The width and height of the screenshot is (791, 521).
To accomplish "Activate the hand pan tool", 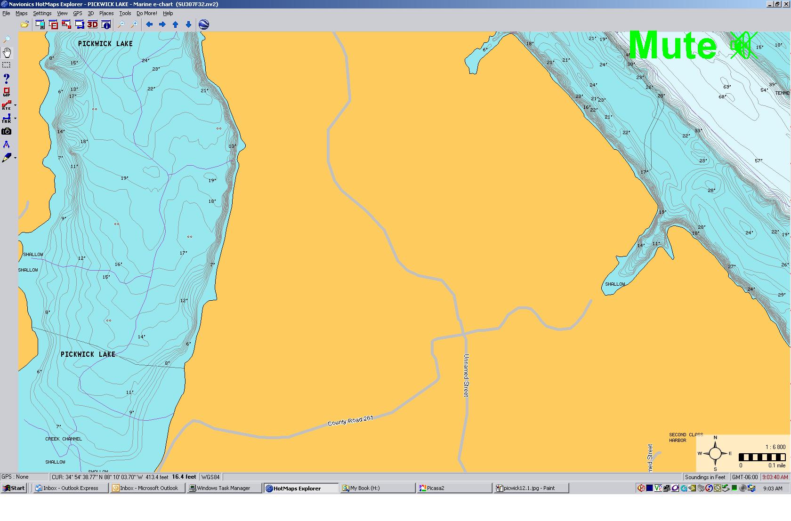I will [7, 52].
